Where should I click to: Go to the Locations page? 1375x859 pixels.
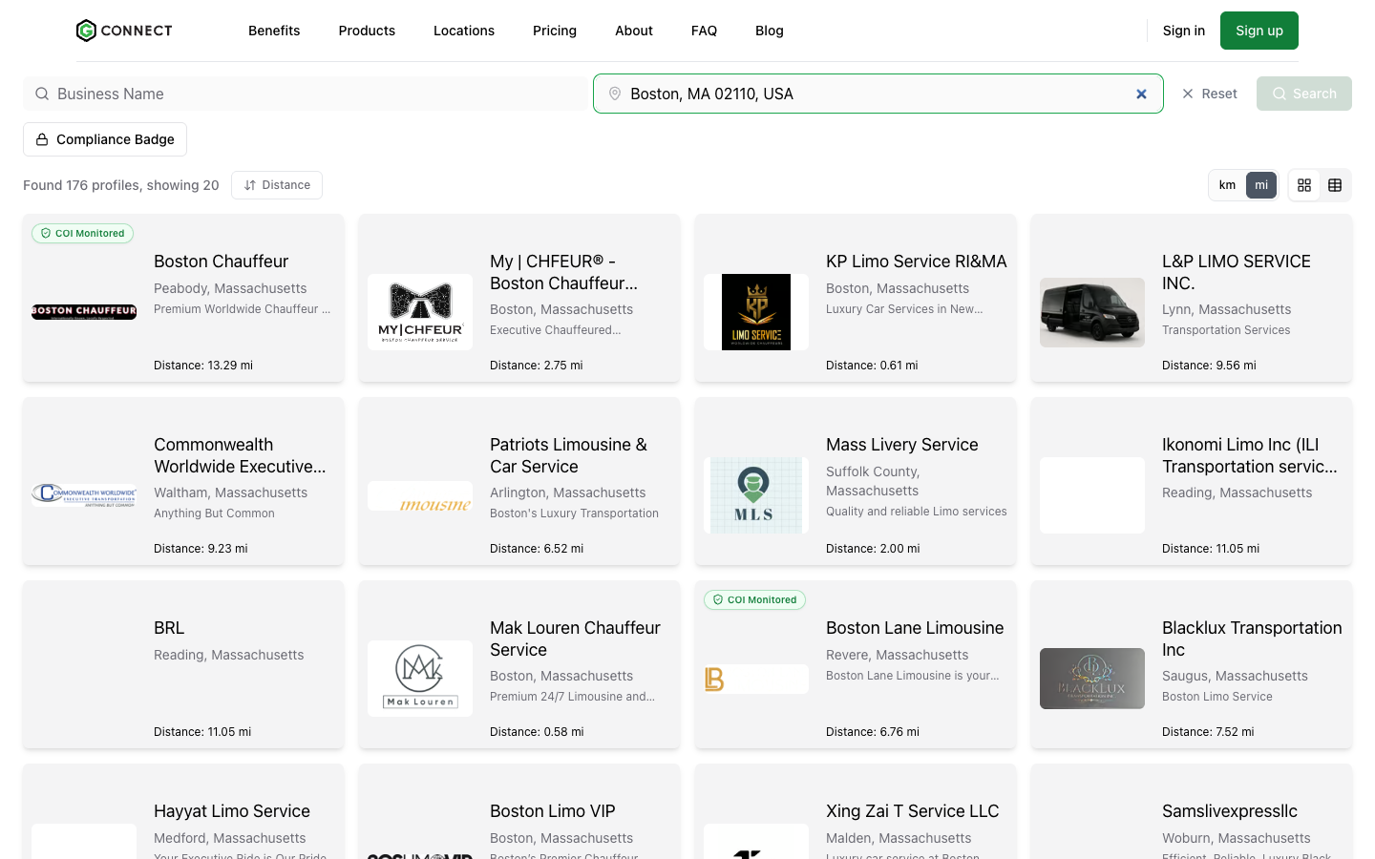[x=464, y=31]
